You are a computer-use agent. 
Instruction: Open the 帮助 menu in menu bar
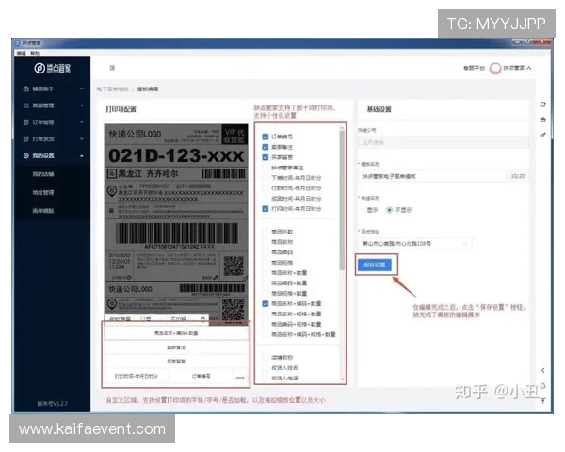pos(34,53)
